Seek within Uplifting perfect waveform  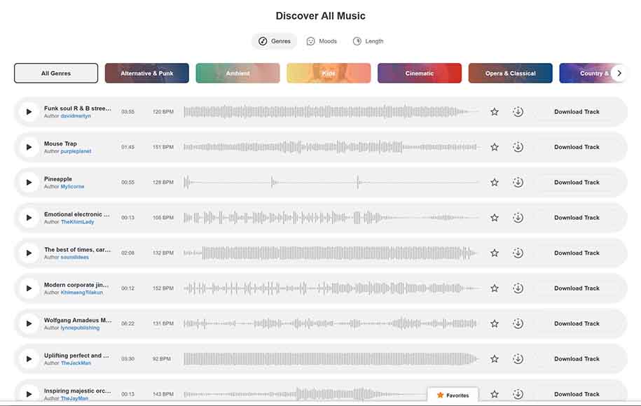(x=331, y=359)
